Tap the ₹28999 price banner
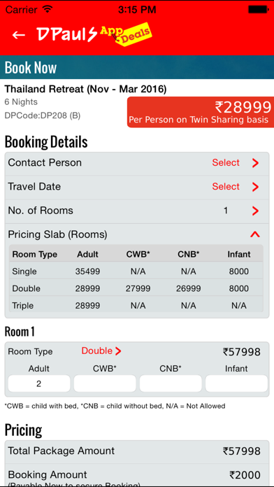The width and height of the screenshot is (274, 487). click(x=201, y=112)
